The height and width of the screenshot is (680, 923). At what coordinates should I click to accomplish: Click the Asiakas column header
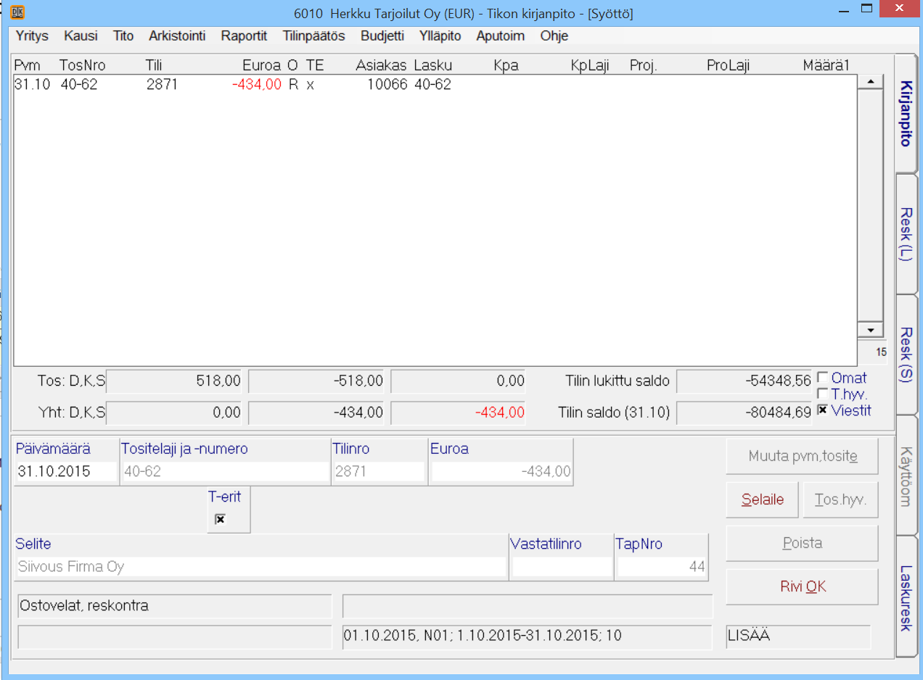click(x=382, y=66)
